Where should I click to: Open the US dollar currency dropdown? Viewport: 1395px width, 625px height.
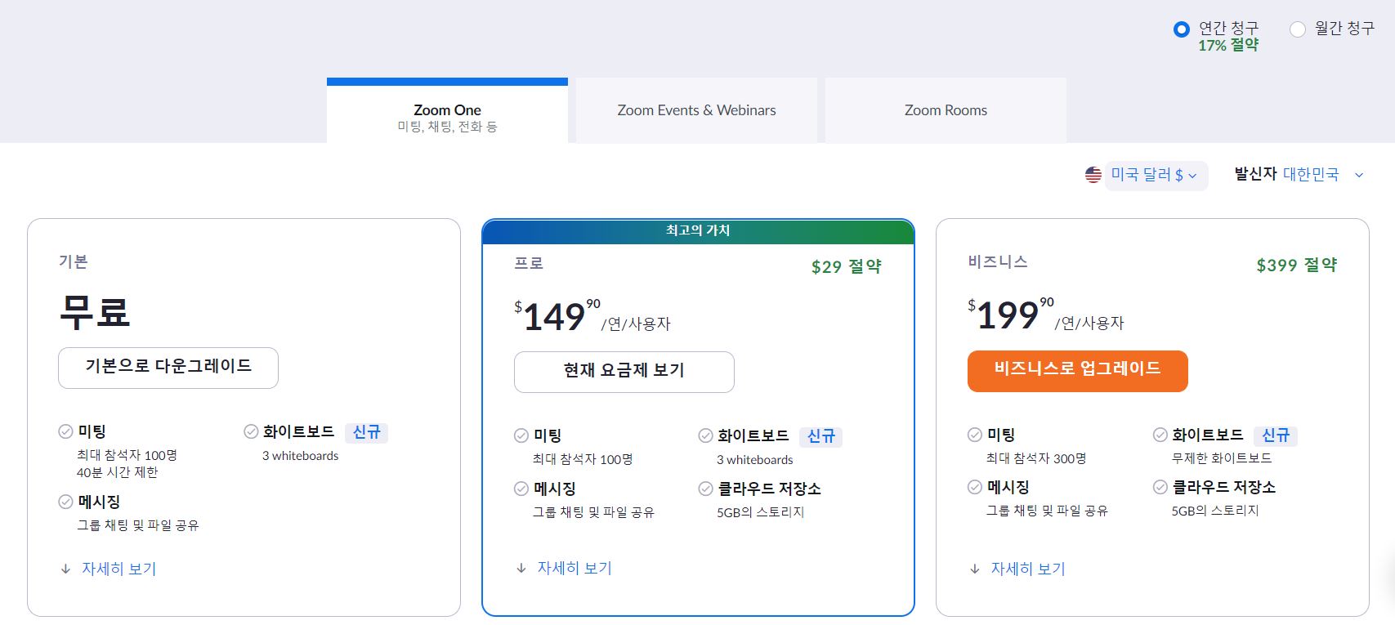(1156, 175)
